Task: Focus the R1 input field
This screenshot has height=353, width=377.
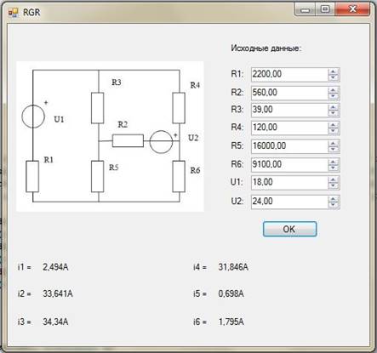Action: 289,75
